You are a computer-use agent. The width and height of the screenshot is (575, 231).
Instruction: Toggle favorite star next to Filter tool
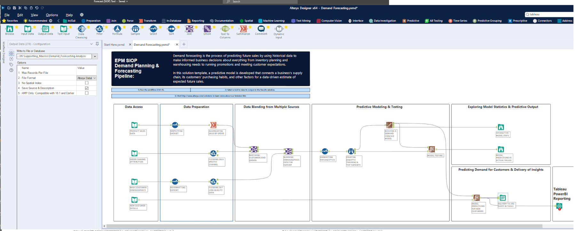coord(106,27)
